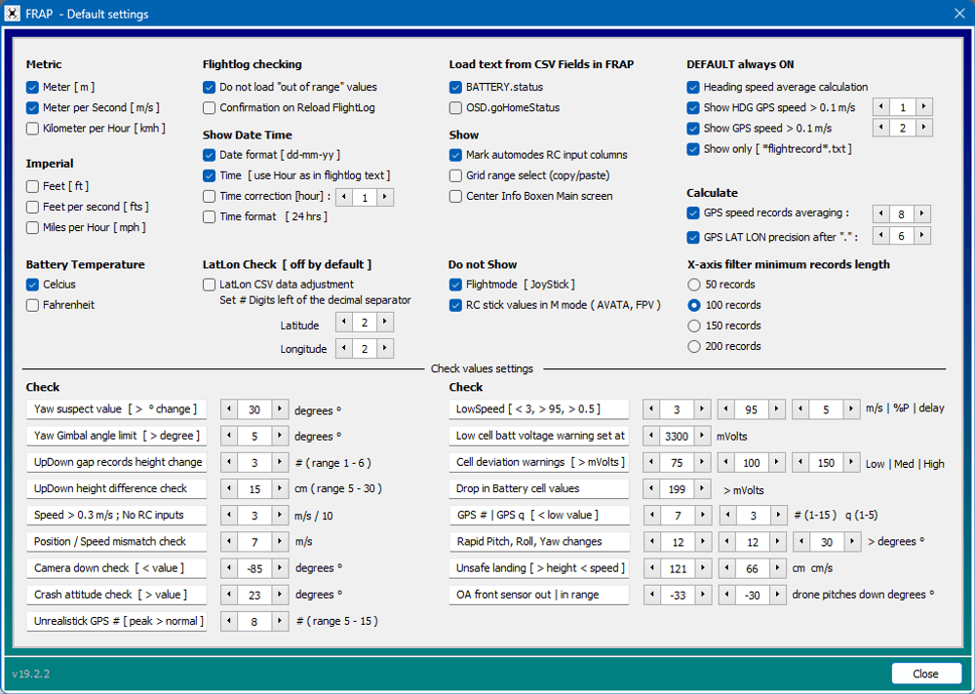The image size is (975, 694).
Task: Toggle Confirmation on Reload FlightLog
Action: 210,108
